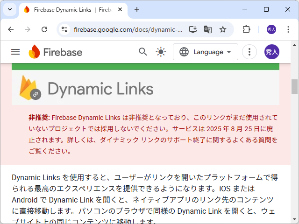Open the Google Translate page icon

(x=208, y=29)
